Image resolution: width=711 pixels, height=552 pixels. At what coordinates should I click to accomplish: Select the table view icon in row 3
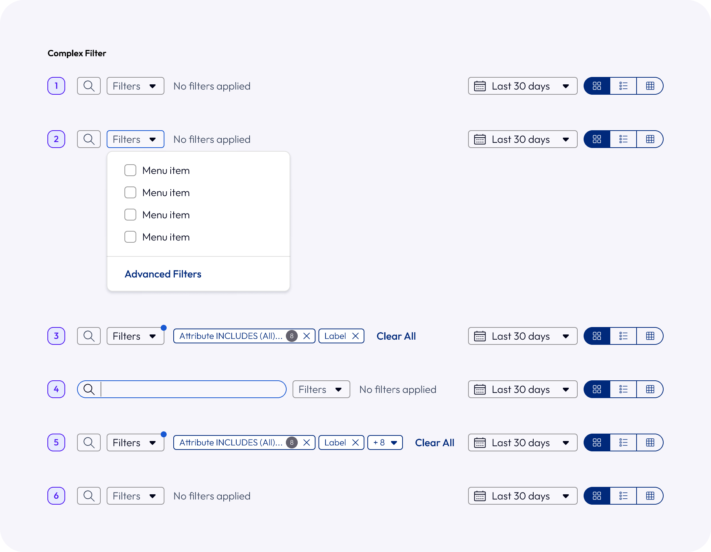(x=650, y=336)
